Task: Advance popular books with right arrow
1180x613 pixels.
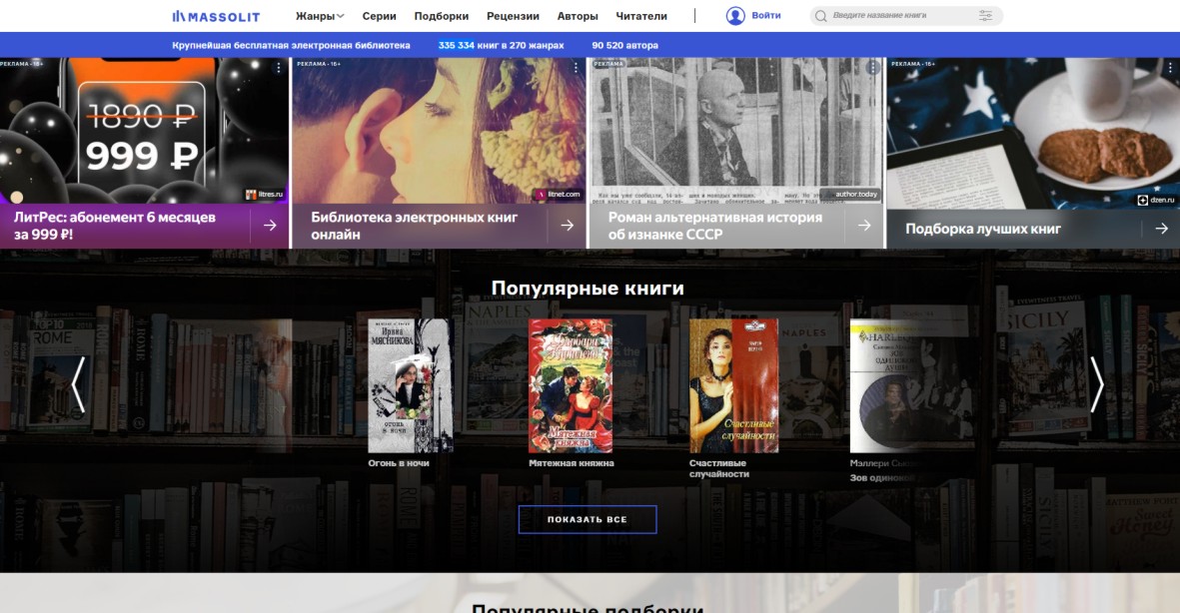Action: pyautogui.click(x=1096, y=385)
